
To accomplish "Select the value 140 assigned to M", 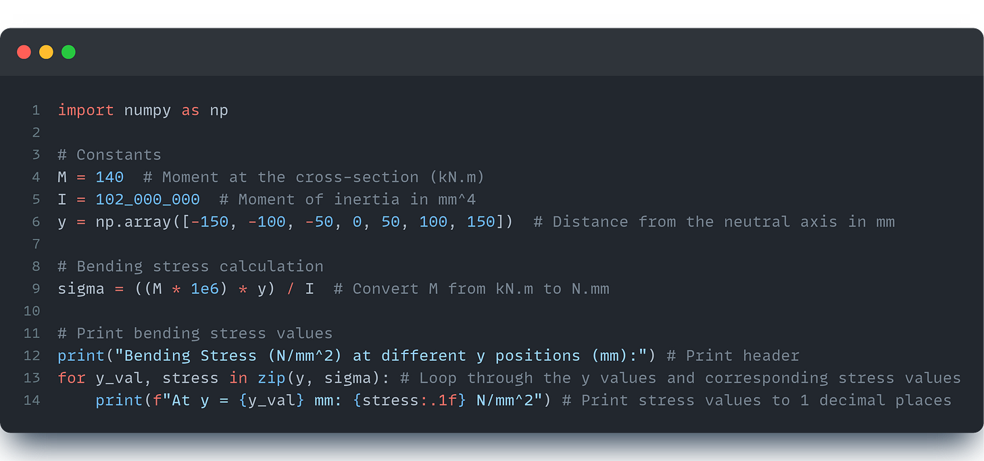I will [x=109, y=176].
